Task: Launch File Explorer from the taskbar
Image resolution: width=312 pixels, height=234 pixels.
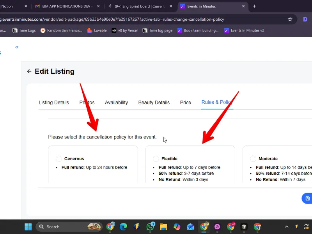Action: (163, 227)
